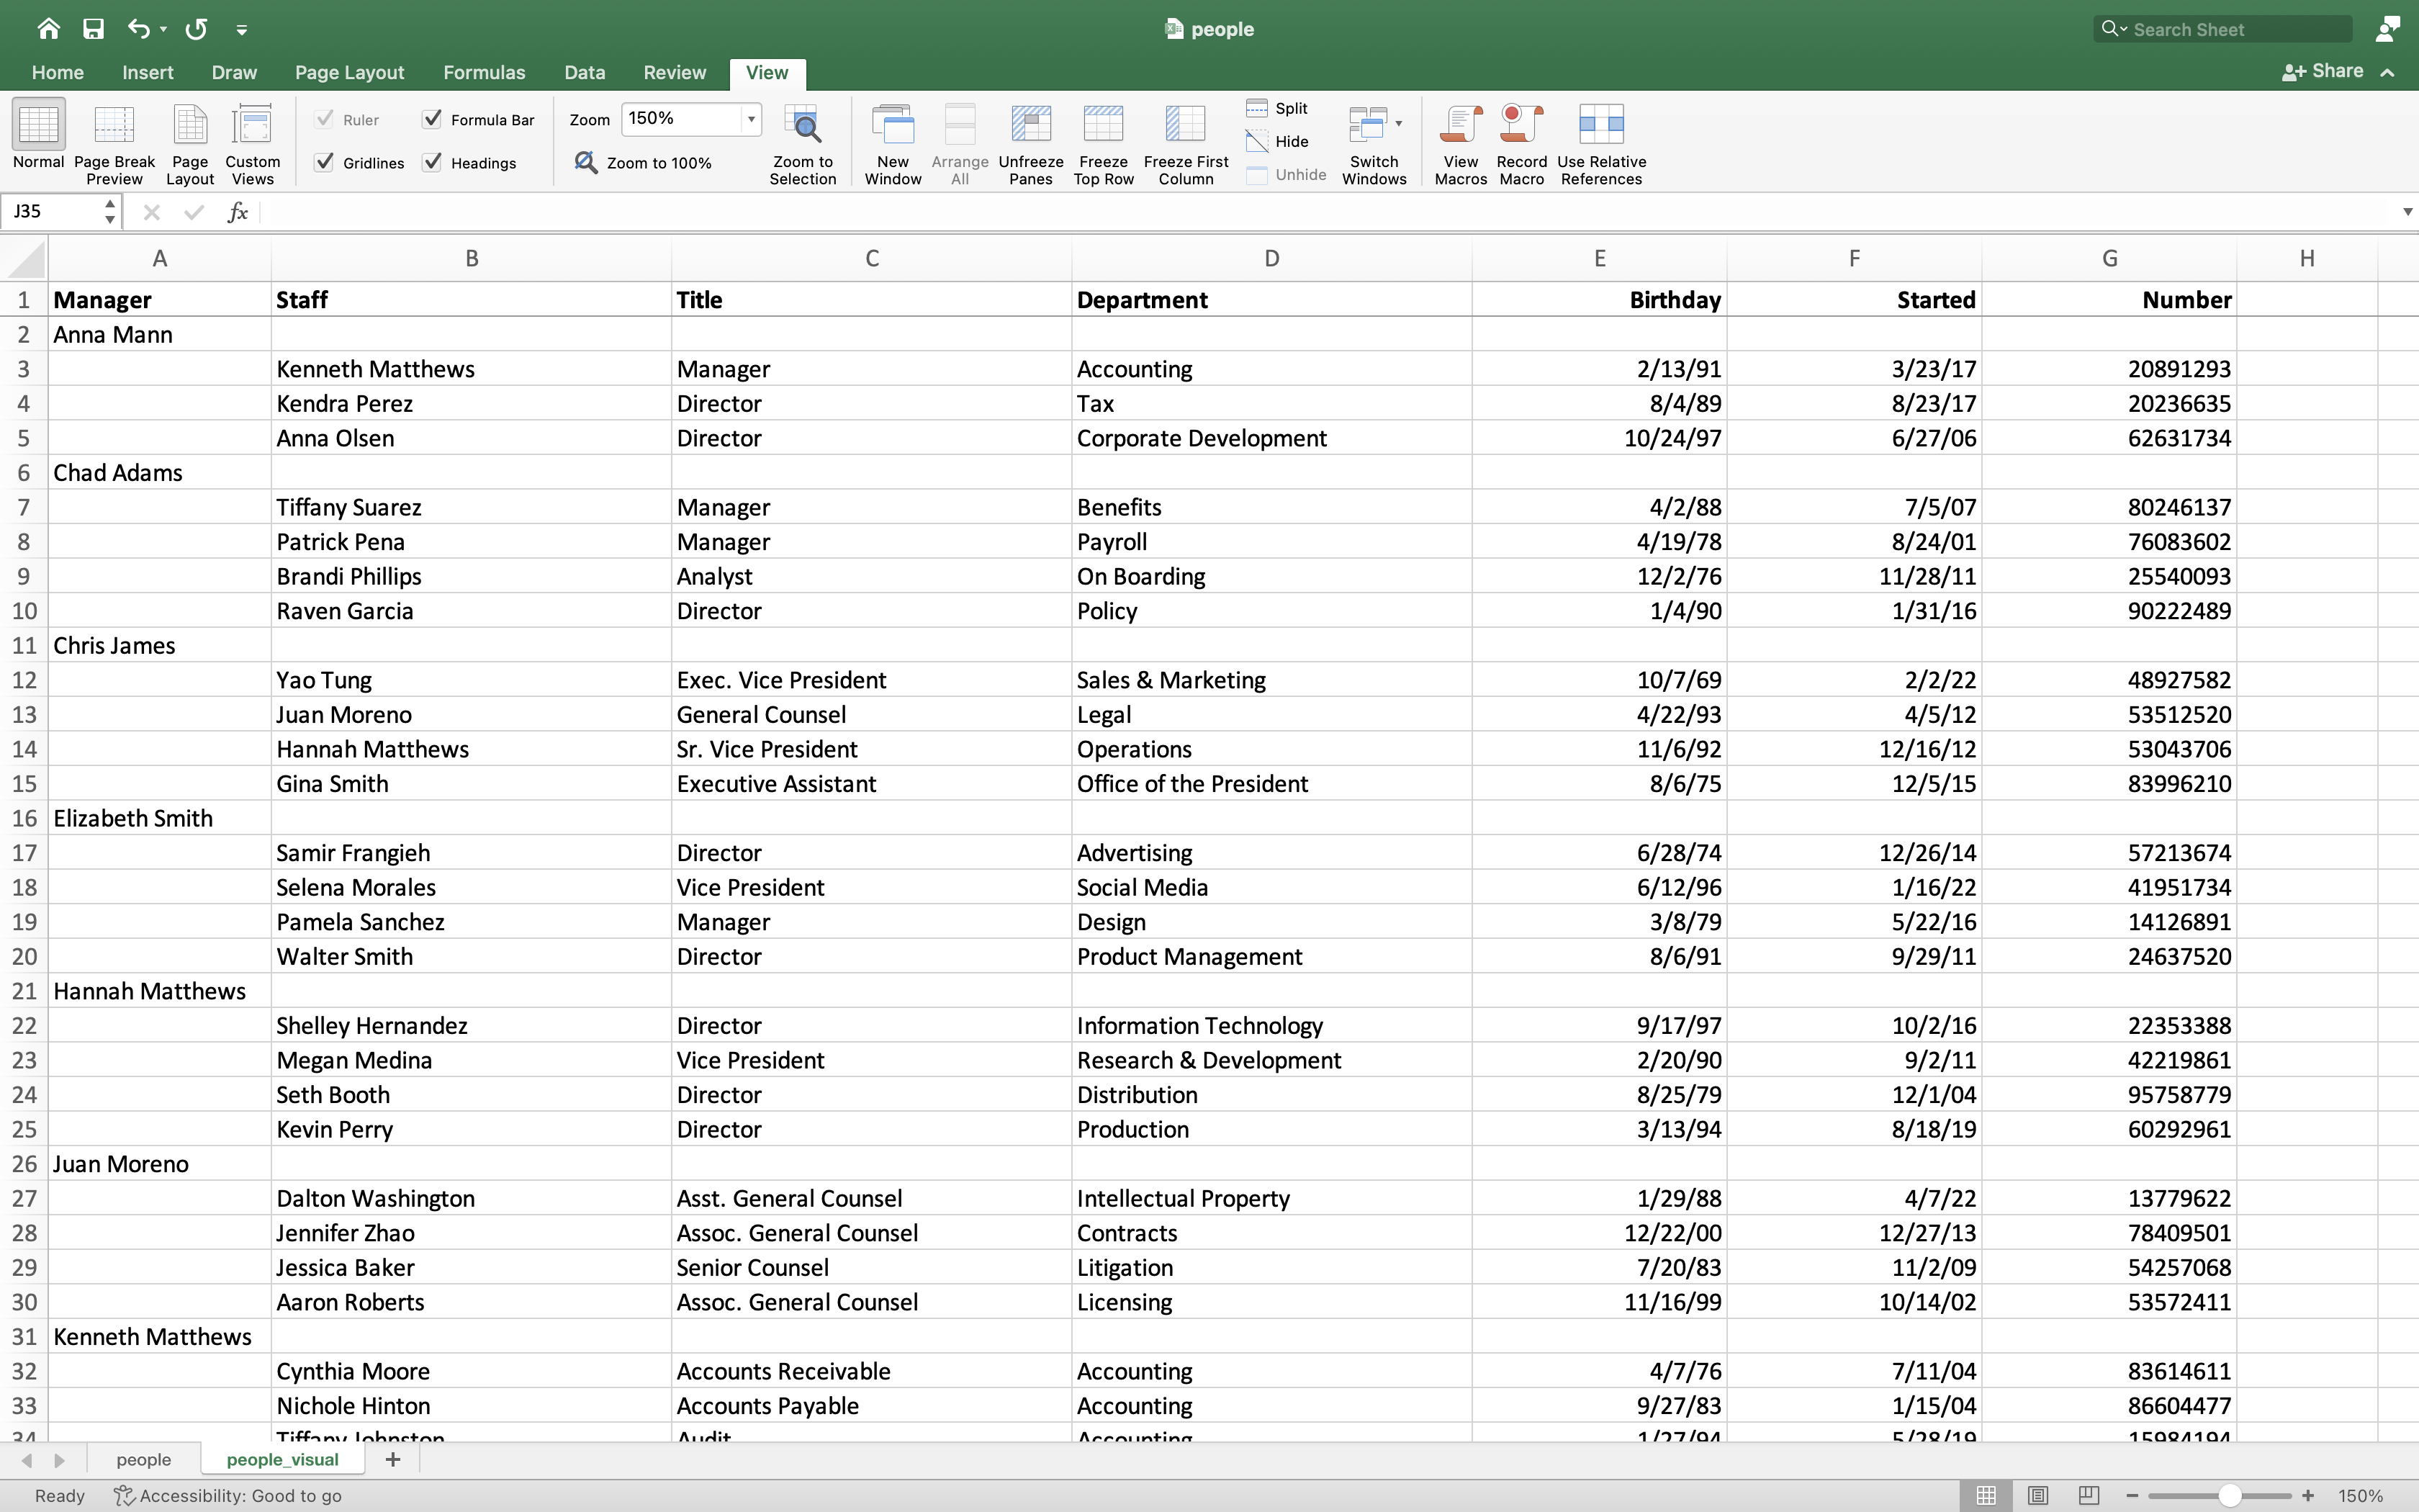Toggle the Ruler checkbox
This screenshot has width=2419, height=1512.
pyautogui.click(x=324, y=117)
